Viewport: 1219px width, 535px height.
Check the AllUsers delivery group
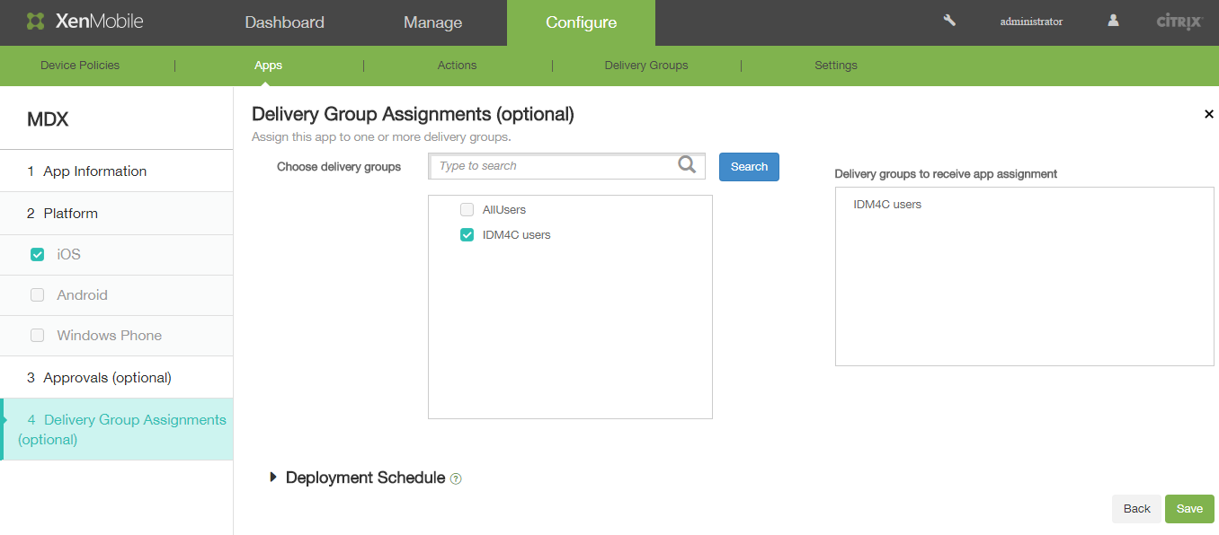(467, 210)
